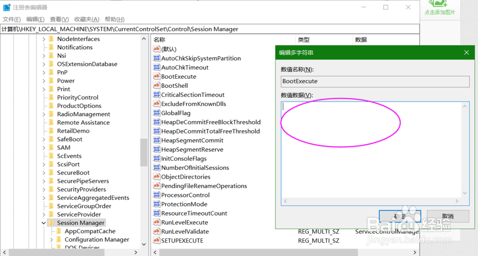This screenshot has height=256, width=478.
Task: Select the BootShell value icon
Action: point(156,85)
